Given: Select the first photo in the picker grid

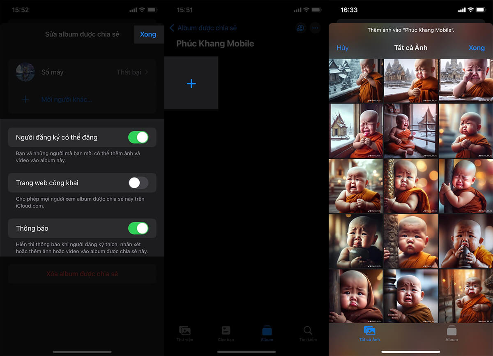Looking at the screenshot, I should [x=355, y=80].
